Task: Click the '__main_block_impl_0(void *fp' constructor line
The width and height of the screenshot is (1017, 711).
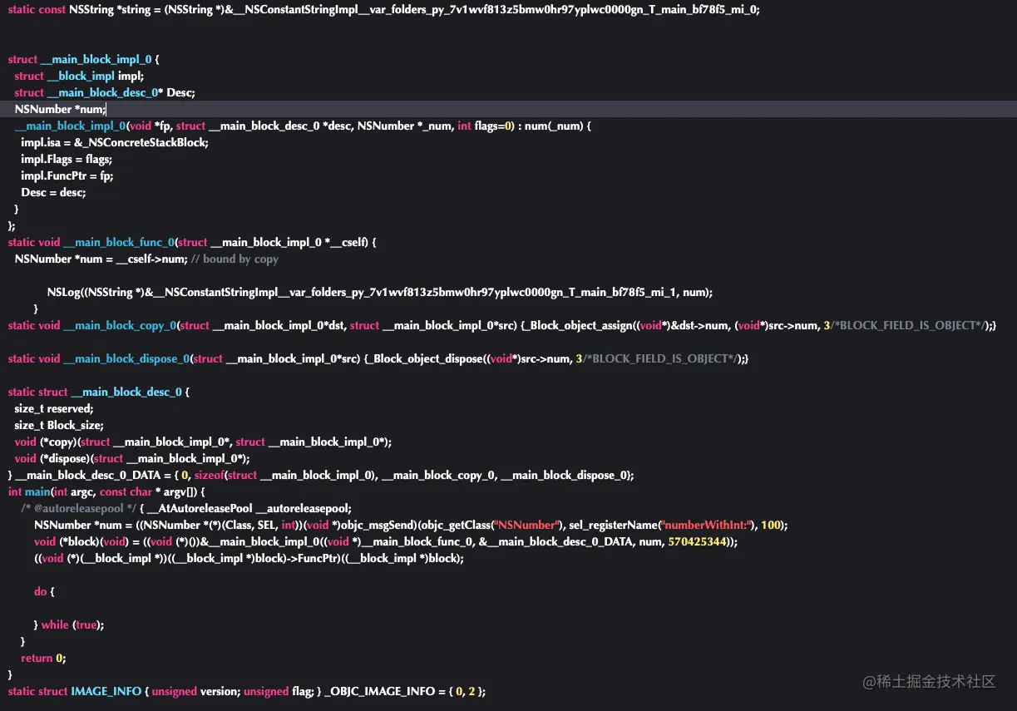Action: (x=303, y=126)
